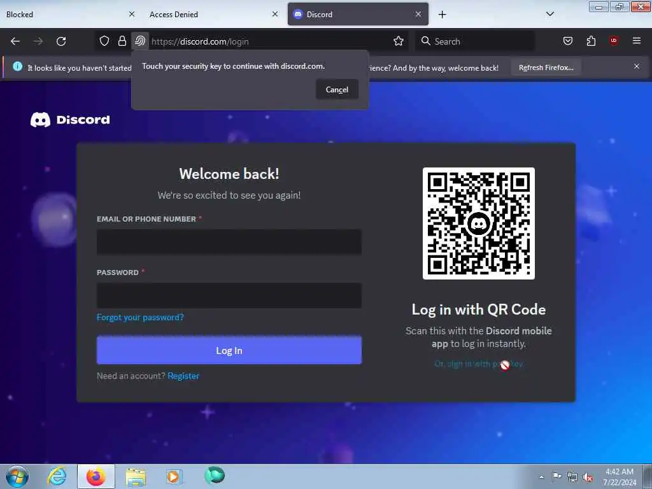Show hidden system tray icons
Image resolution: width=652 pixels, height=489 pixels.
[541, 477]
